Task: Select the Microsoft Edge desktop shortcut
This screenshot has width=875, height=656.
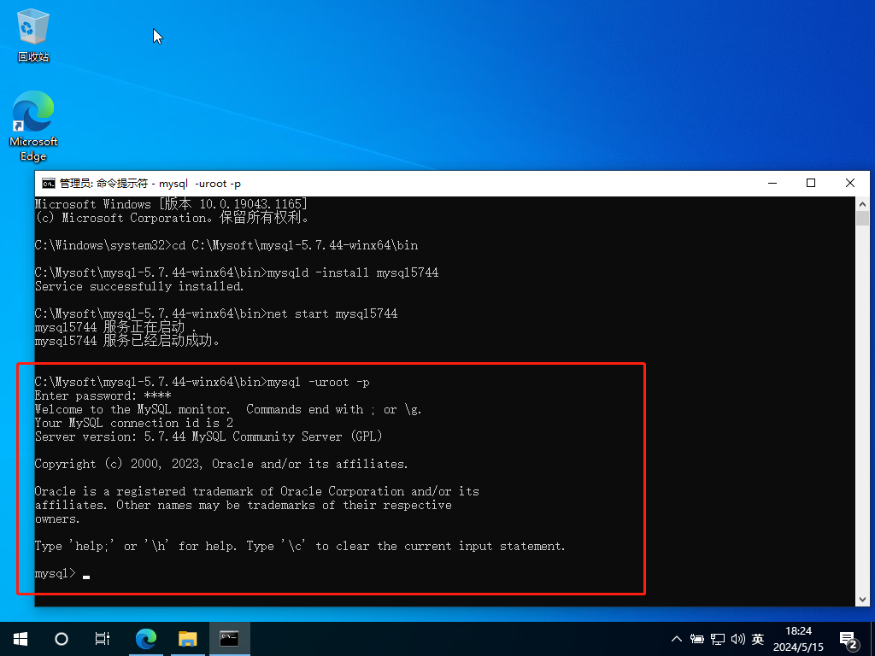Action: pyautogui.click(x=33, y=125)
